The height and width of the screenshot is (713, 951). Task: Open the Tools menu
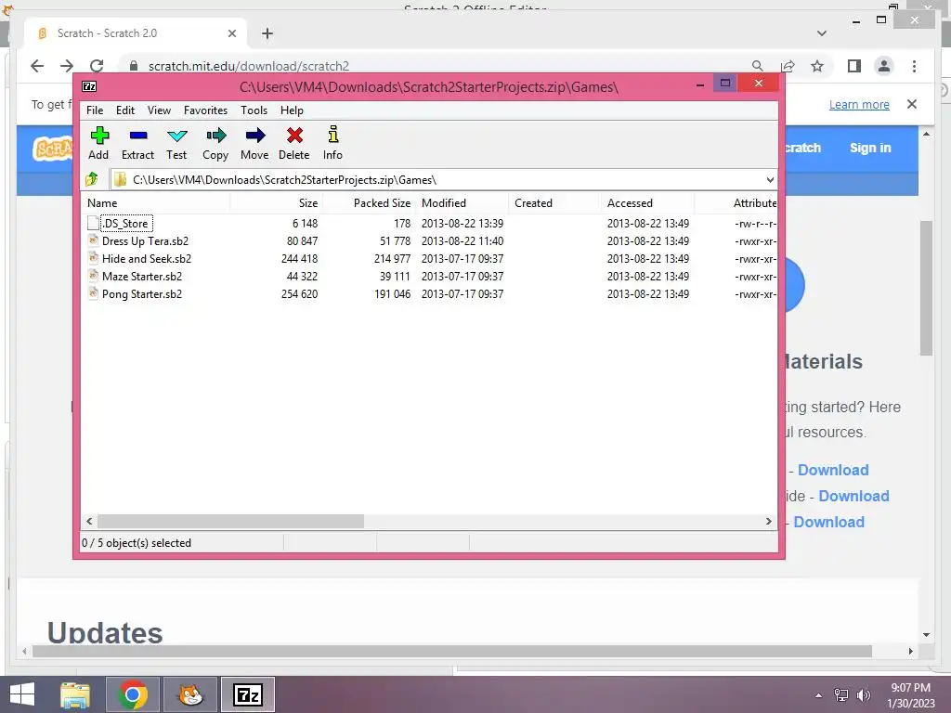pos(254,110)
